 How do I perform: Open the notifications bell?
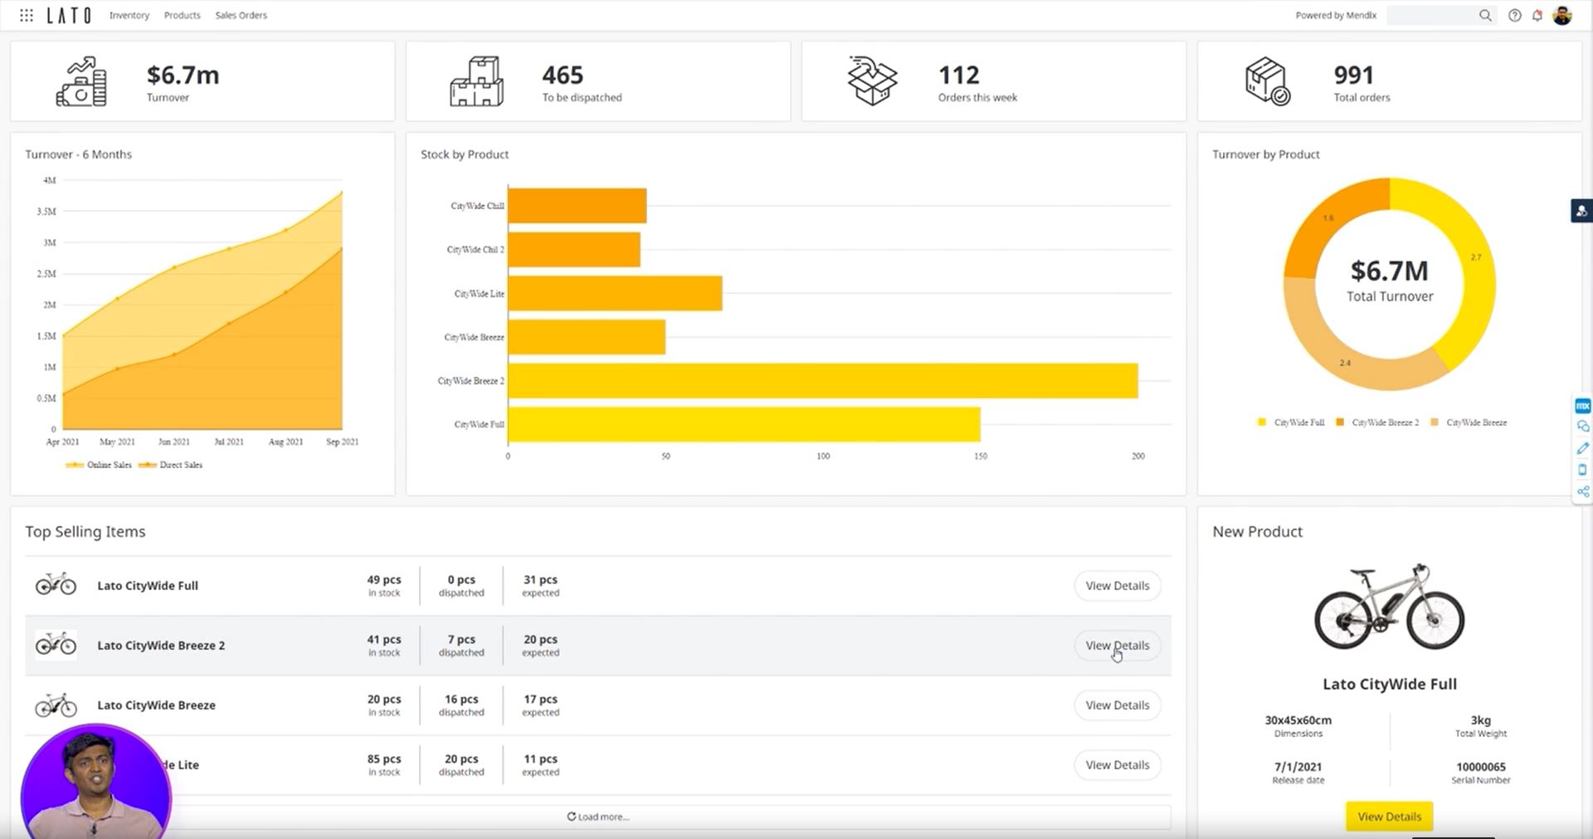[x=1537, y=15]
